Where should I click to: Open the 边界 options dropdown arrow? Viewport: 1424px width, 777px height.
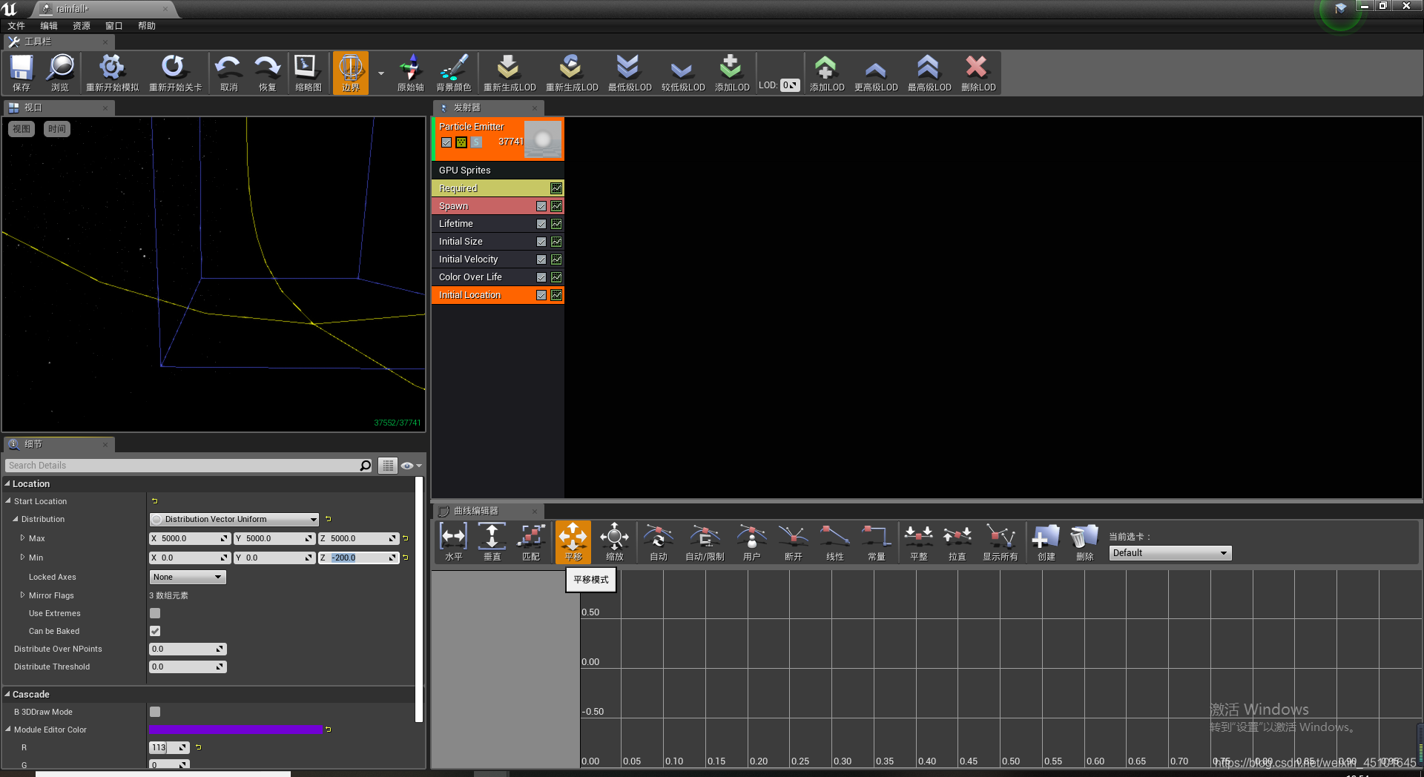[381, 73]
